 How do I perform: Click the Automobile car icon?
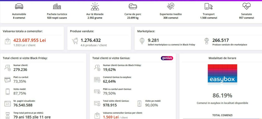pyautogui.click(x=19, y=6)
